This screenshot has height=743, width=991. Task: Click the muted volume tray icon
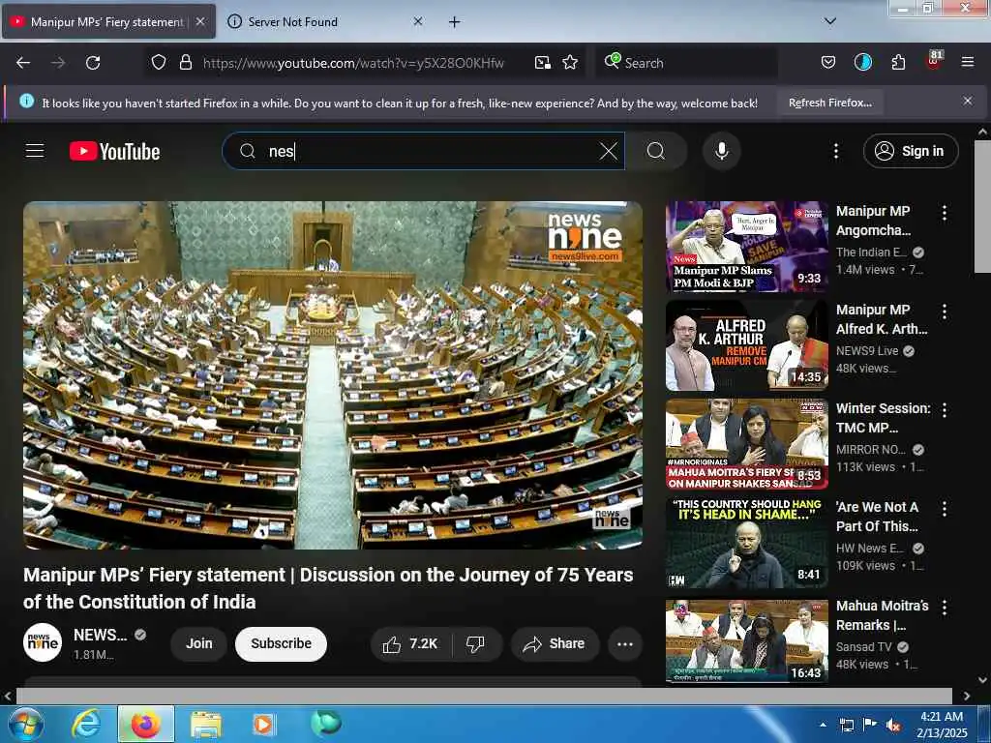click(893, 726)
